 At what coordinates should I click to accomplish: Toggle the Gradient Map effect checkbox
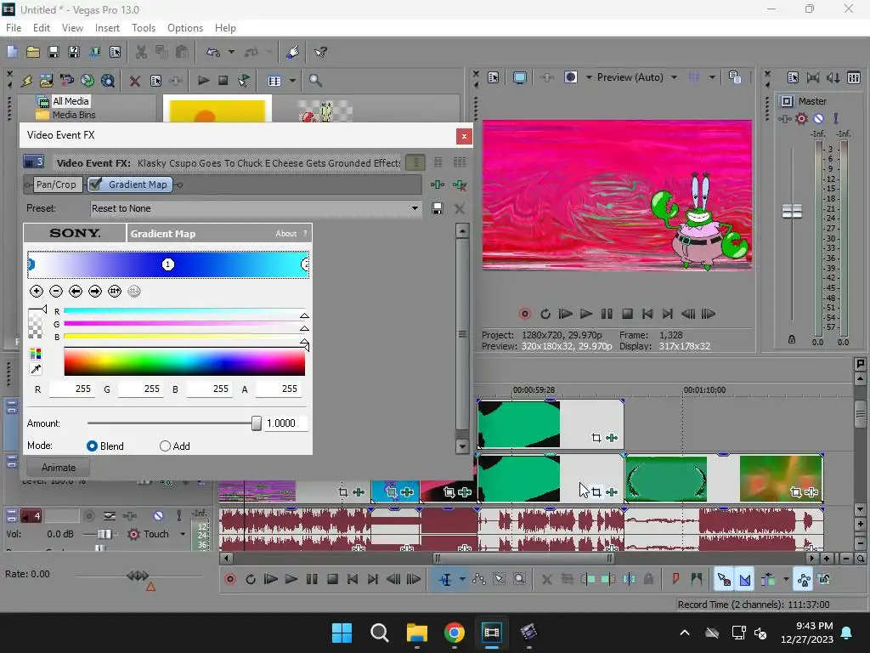pos(95,184)
